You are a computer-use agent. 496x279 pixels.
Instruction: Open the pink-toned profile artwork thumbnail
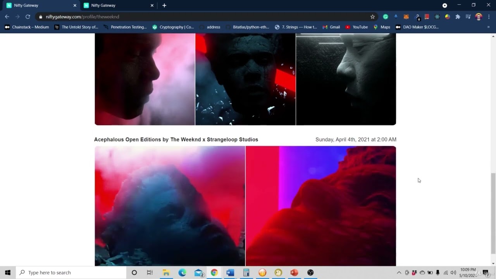pyautogui.click(x=145, y=79)
